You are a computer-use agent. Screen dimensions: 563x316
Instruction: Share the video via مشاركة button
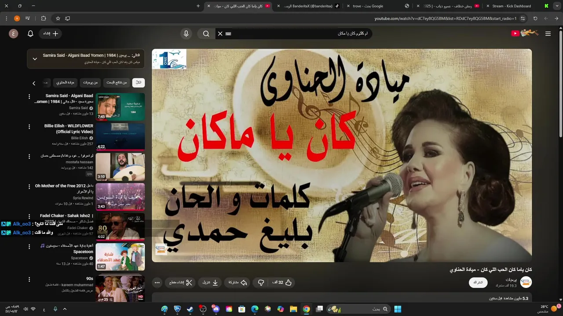pos(238,283)
